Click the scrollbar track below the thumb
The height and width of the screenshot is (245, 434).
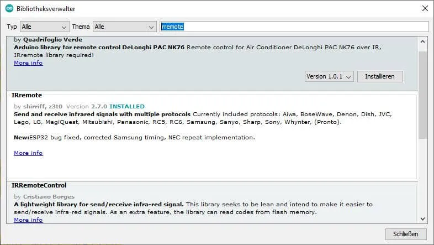[x=422, y=177]
